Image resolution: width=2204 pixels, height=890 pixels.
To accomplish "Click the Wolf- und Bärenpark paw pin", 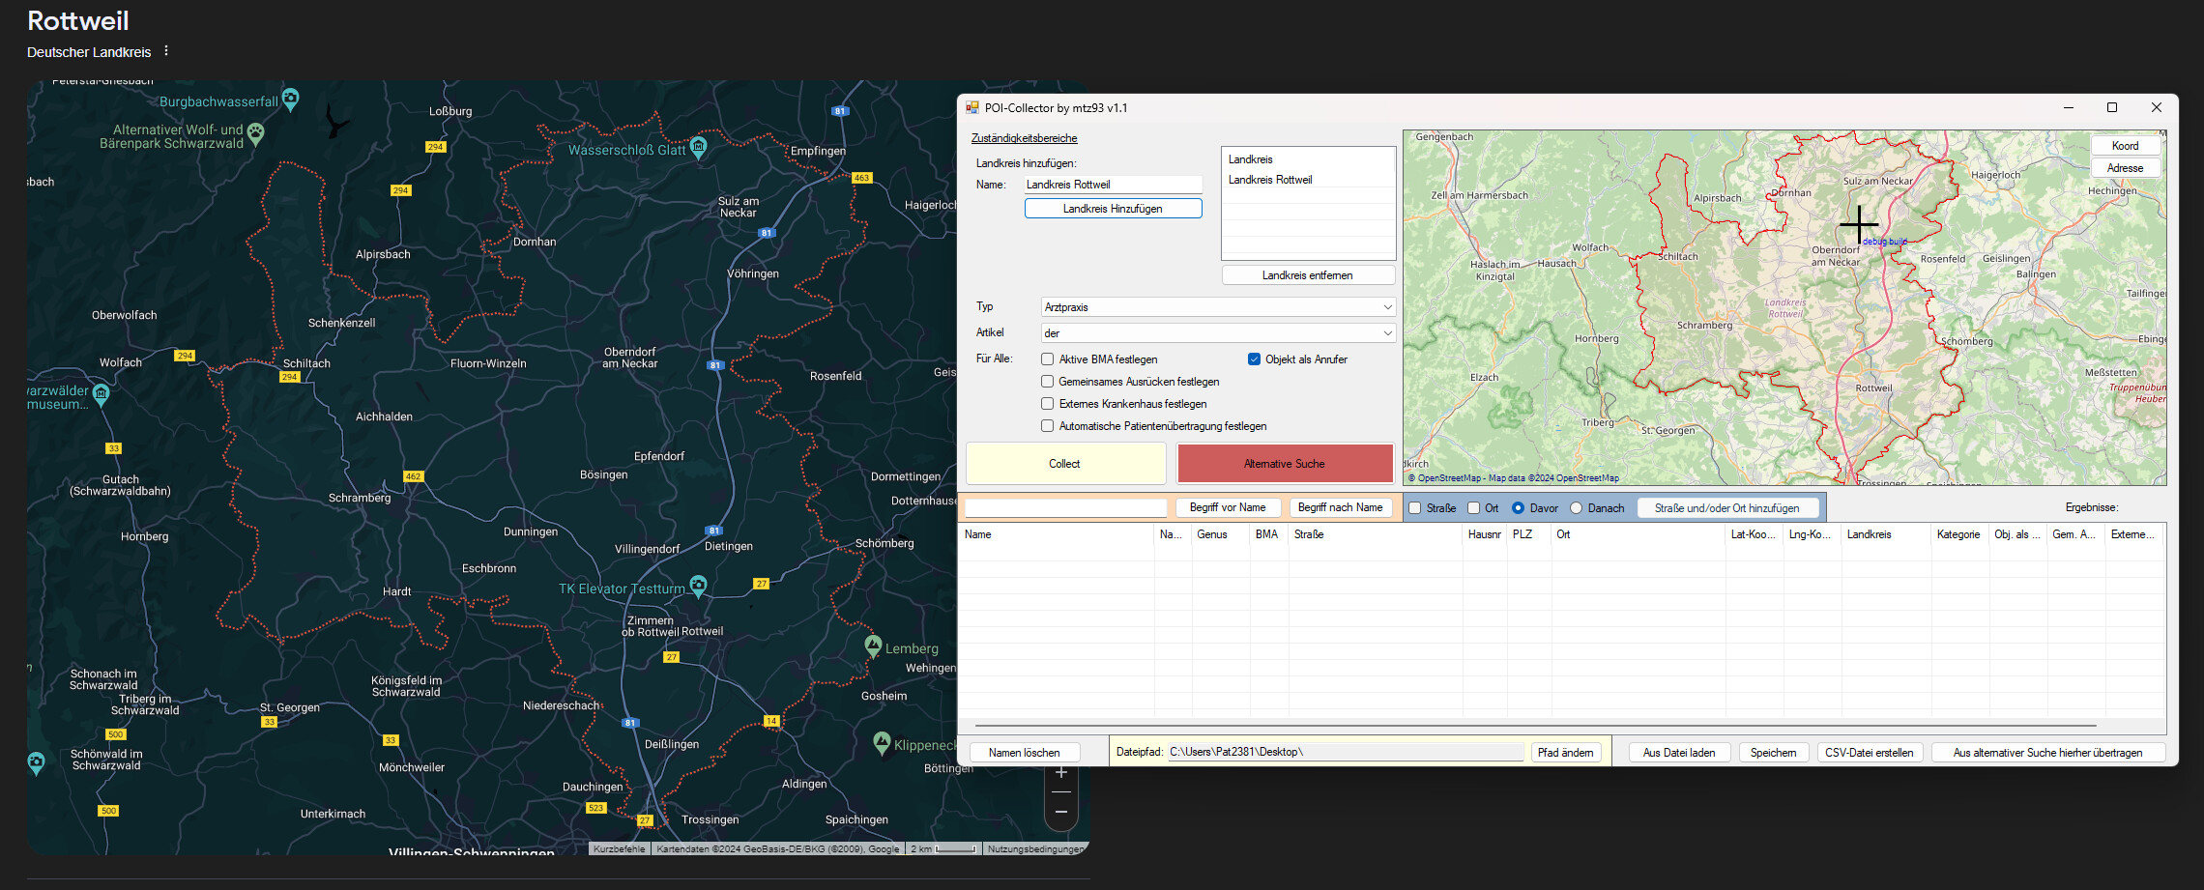I will click(x=255, y=132).
